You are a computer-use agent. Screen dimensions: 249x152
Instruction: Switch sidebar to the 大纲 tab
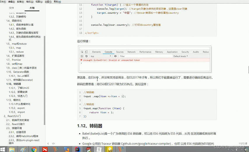32,8
